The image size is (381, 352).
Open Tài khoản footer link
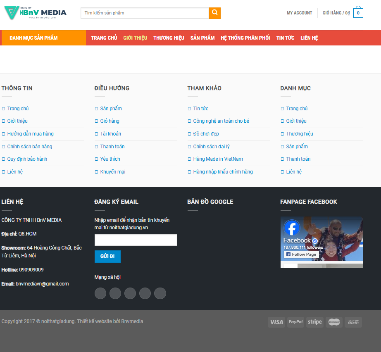(x=111, y=133)
